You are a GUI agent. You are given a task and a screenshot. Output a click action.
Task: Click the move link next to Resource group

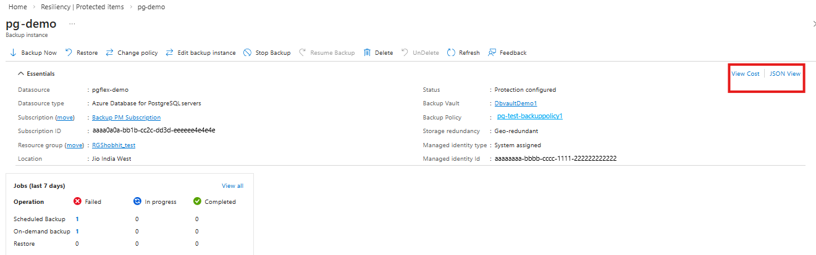click(x=74, y=145)
